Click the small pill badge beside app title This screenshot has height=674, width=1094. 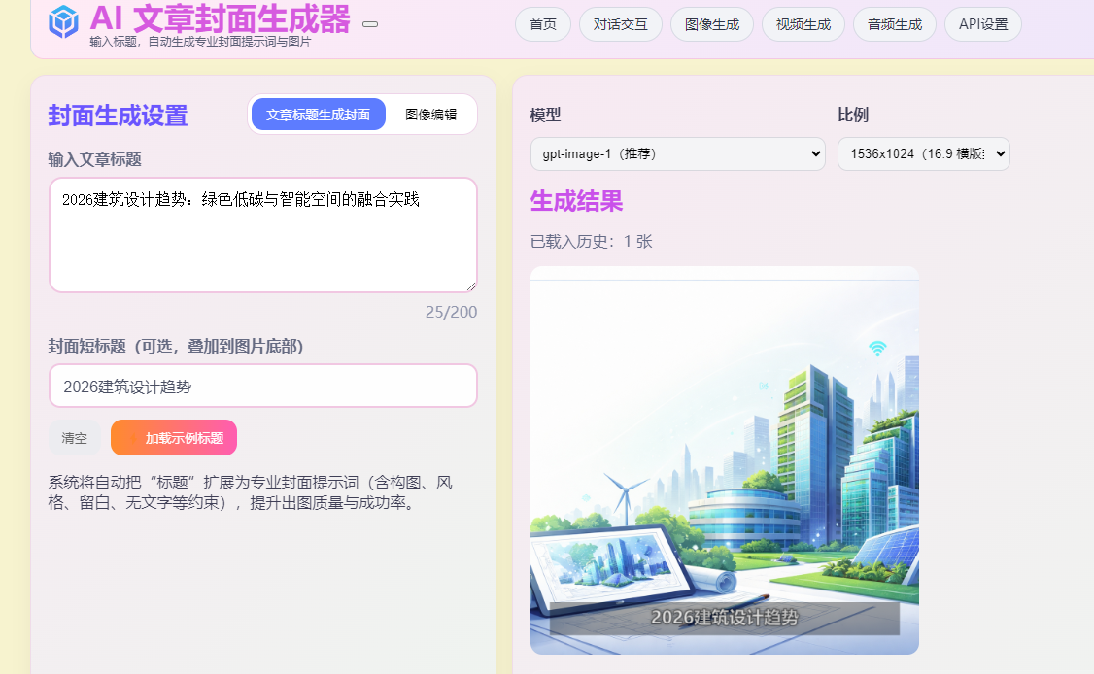pyautogui.click(x=370, y=24)
